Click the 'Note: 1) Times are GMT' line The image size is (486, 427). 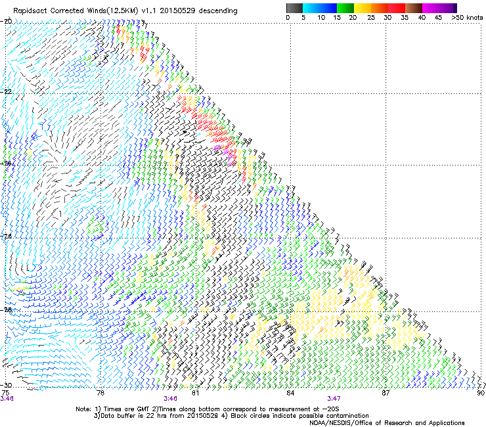[208, 409]
